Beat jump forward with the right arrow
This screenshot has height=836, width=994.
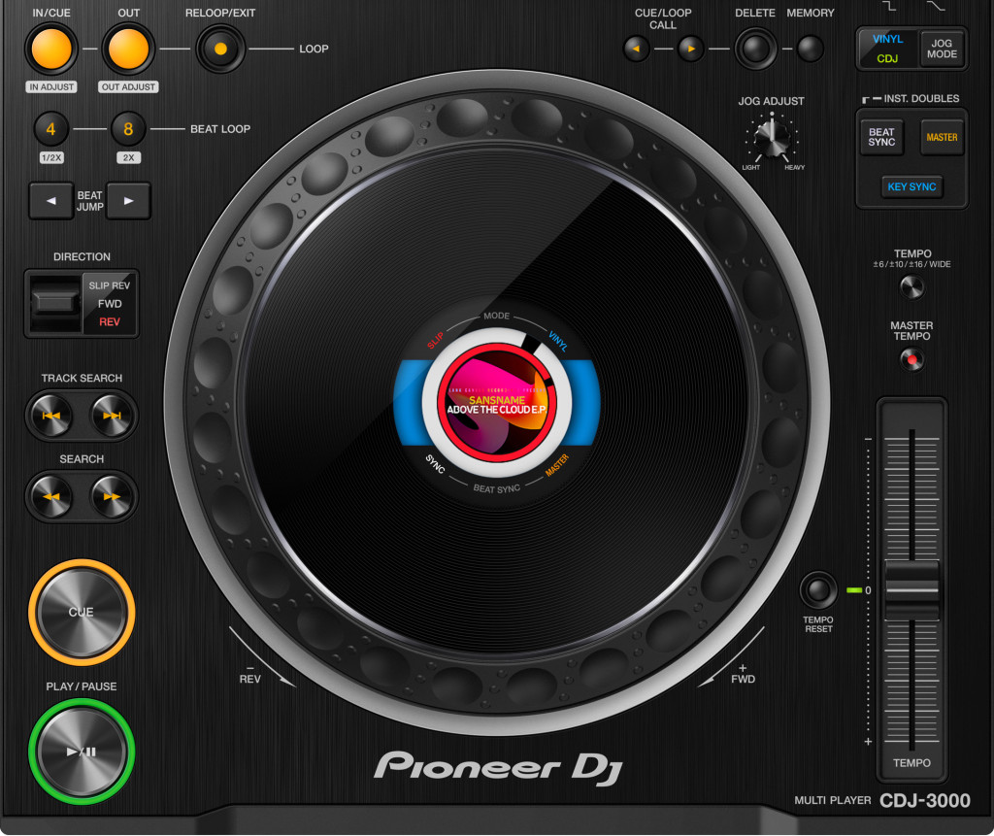(129, 201)
